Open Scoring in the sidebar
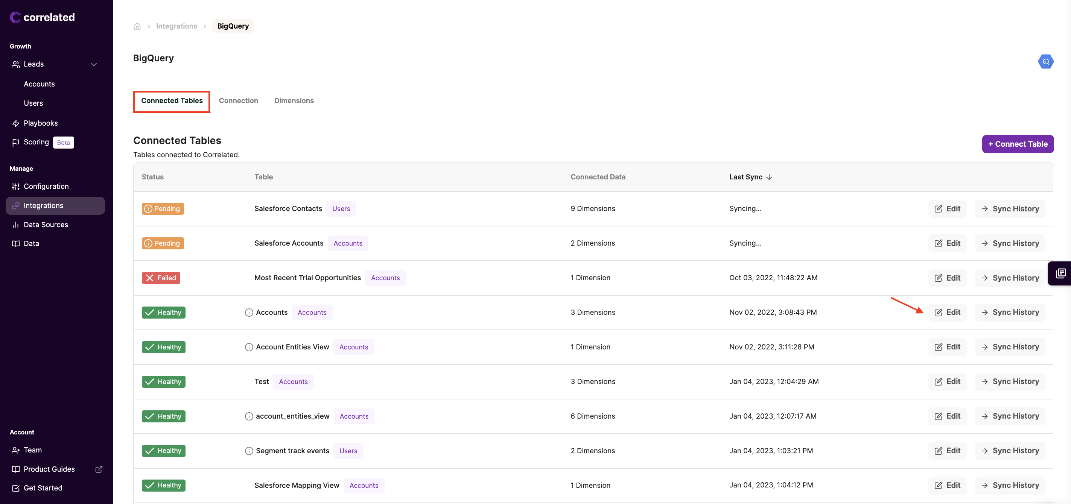The image size is (1071, 504). click(x=36, y=142)
